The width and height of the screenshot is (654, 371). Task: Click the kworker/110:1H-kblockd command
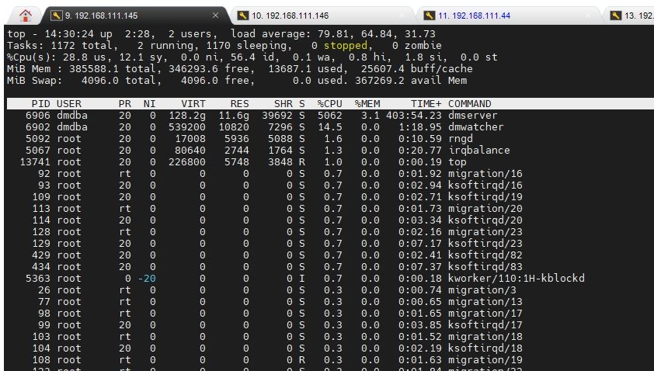click(x=517, y=279)
